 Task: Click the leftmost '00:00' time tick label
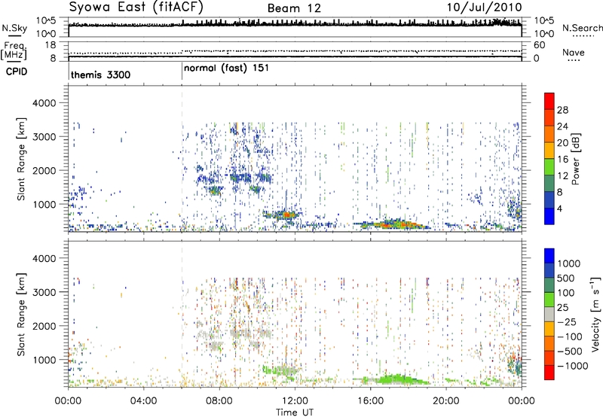[68, 401]
